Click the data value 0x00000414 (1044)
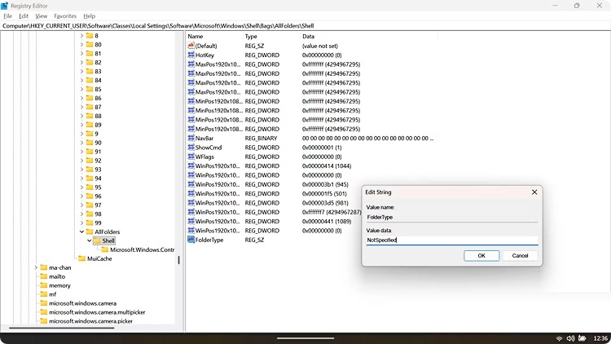611x344 pixels. point(327,165)
